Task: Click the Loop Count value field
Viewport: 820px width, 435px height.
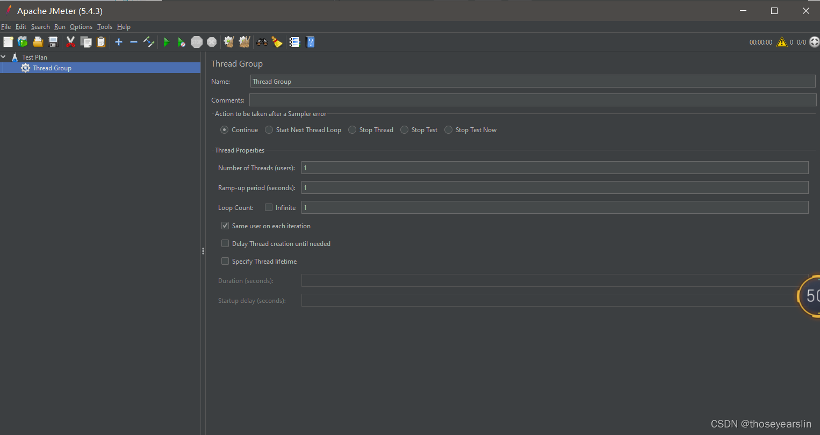Action: (x=555, y=207)
